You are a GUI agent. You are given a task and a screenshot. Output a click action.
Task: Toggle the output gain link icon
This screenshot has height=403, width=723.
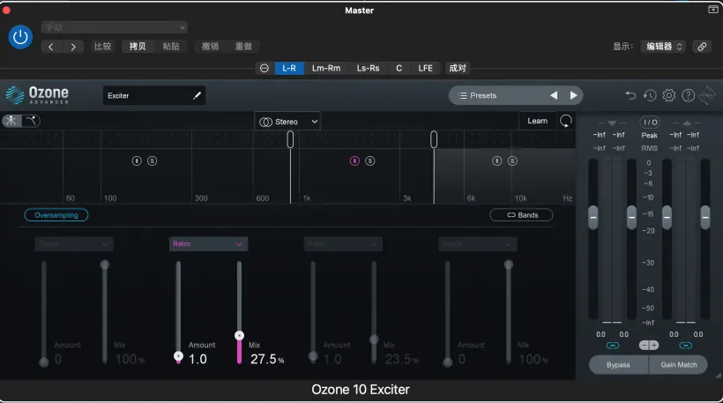coord(686,346)
